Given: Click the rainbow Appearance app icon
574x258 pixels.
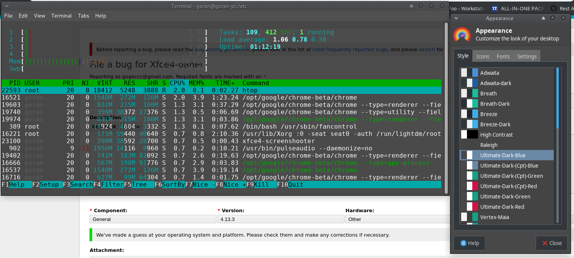Looking at the screenshot, I should coord(462,34).
